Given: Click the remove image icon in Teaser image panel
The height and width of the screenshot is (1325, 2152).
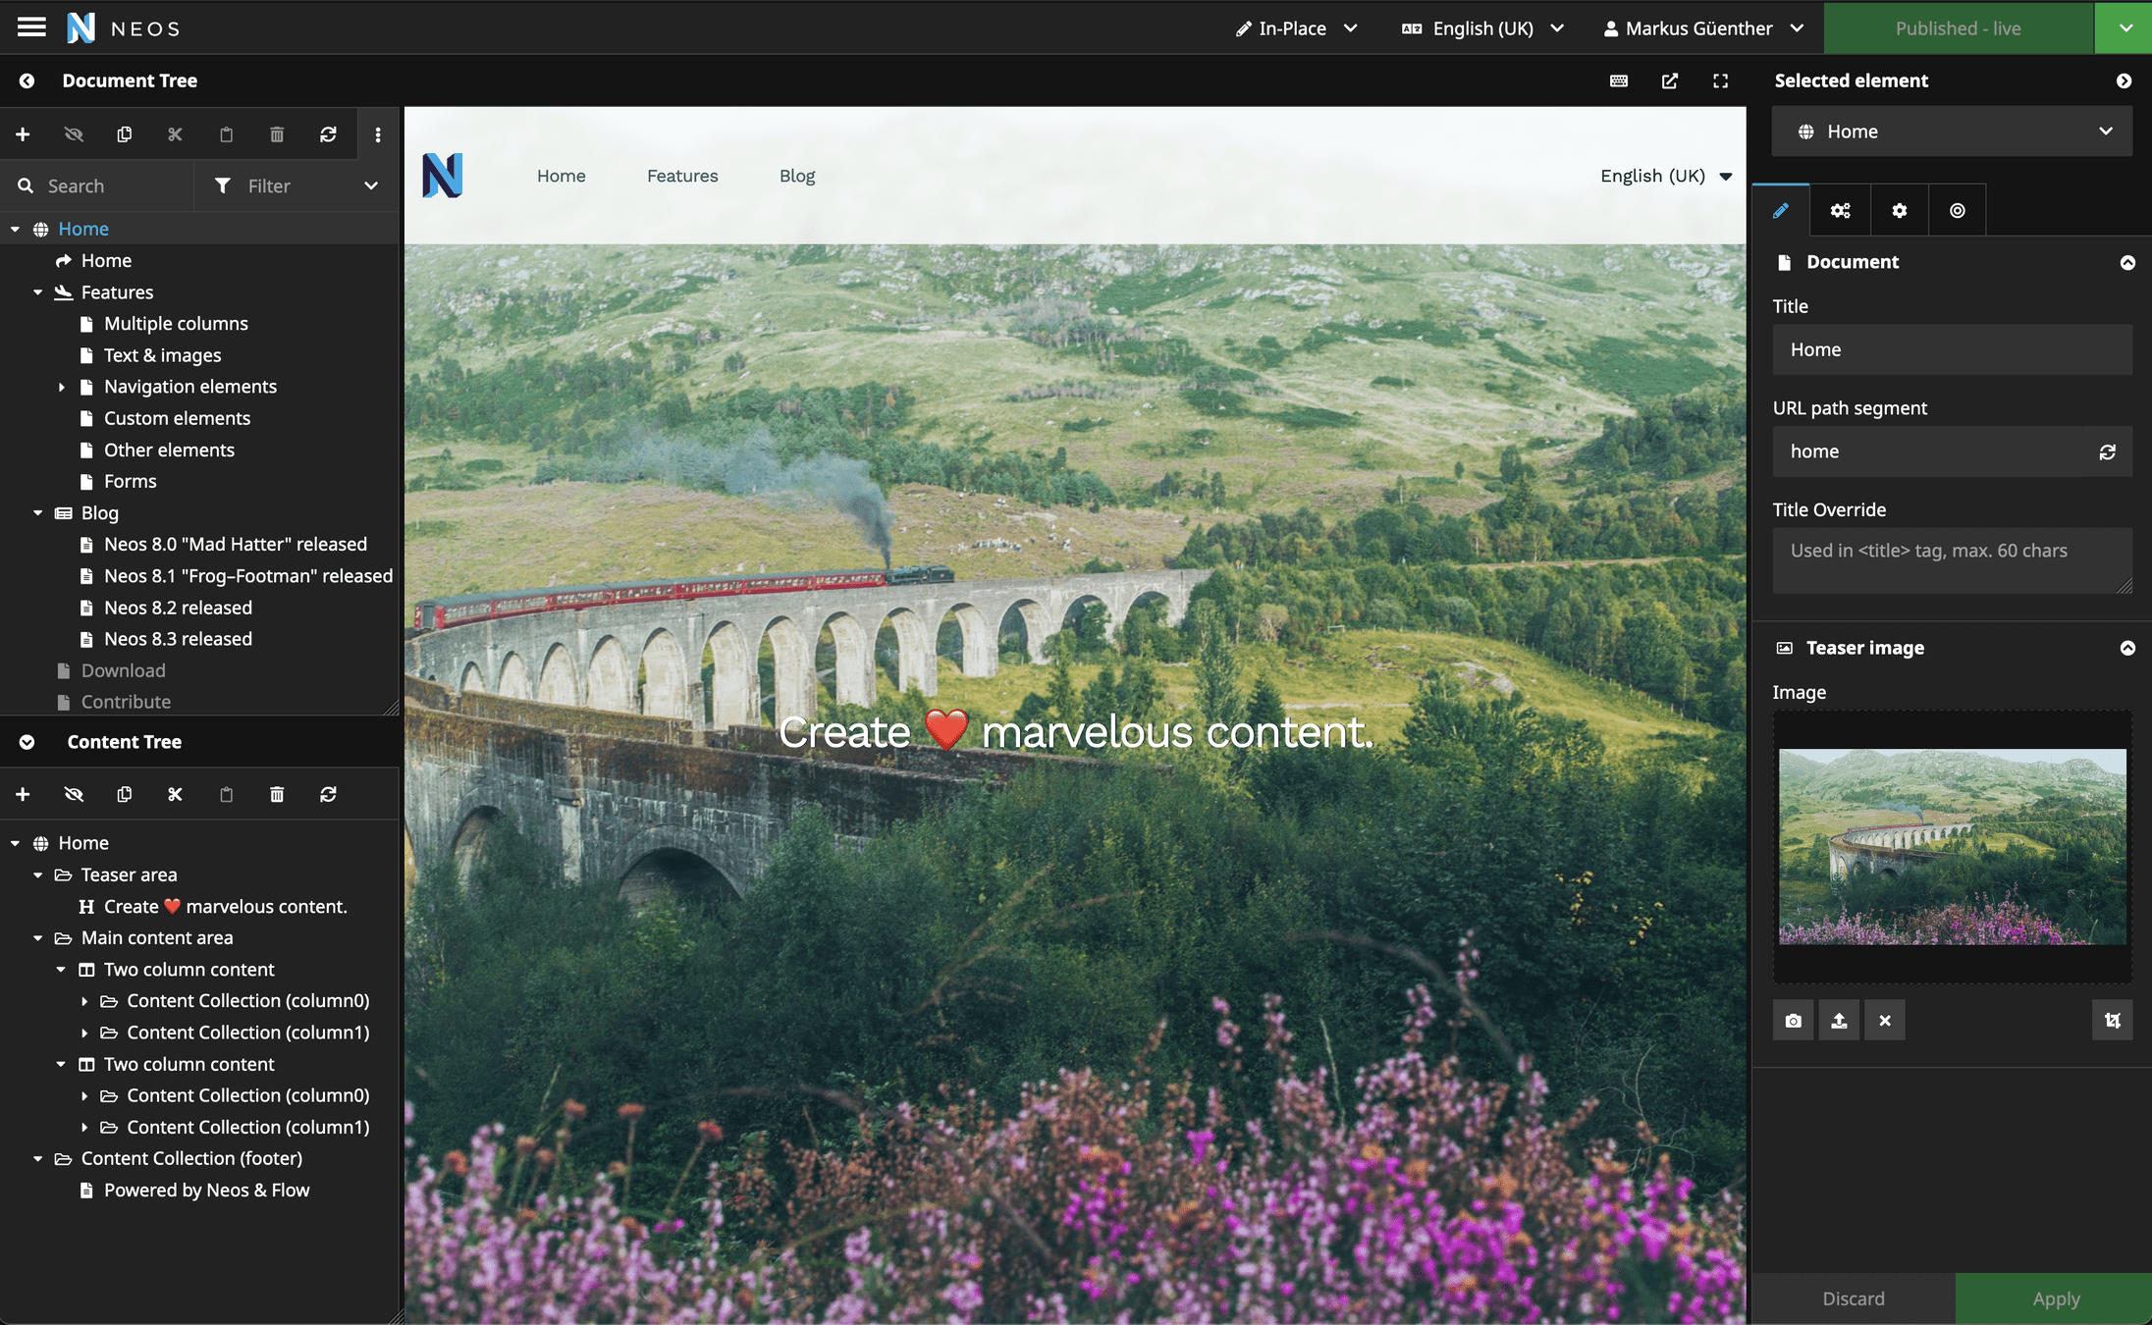Looking at the screenshot, I should click(x=1883, y=1019).
